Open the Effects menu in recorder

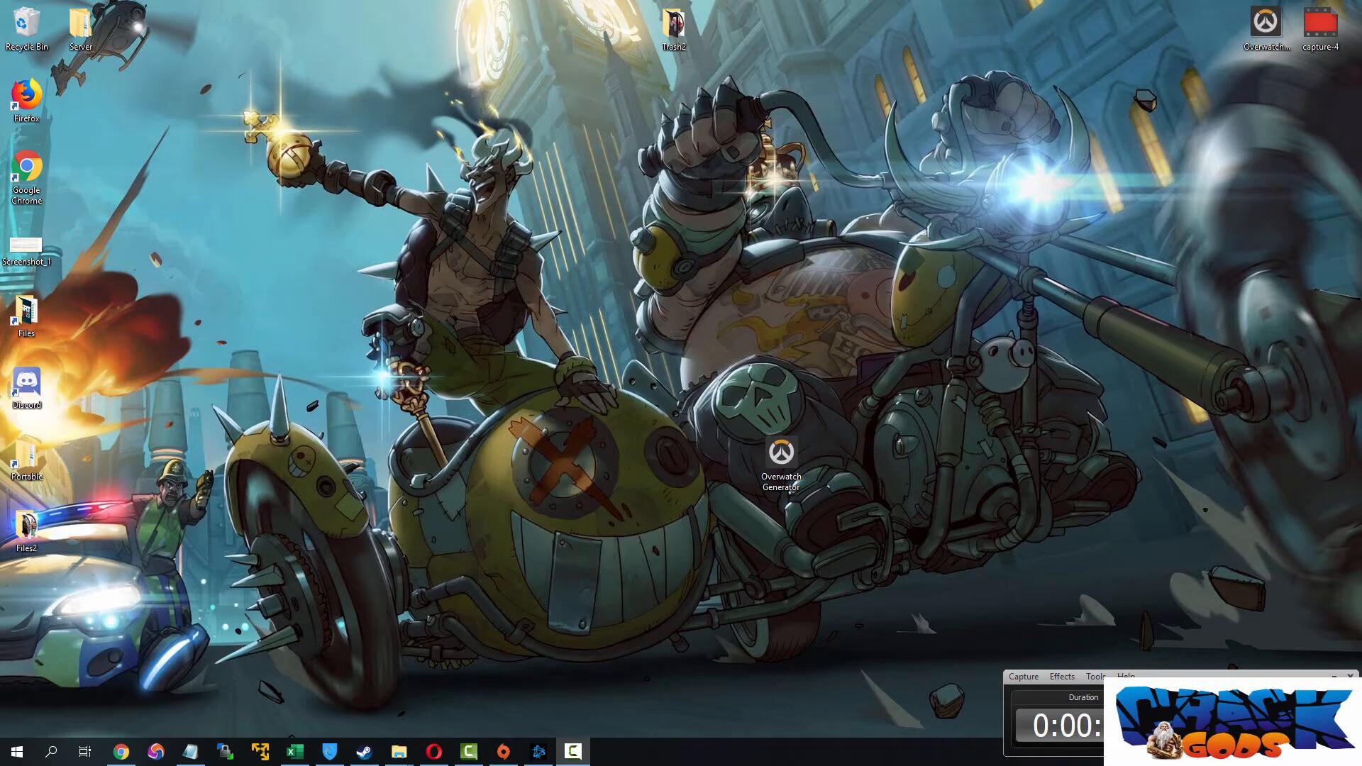tap(1062, 677)
